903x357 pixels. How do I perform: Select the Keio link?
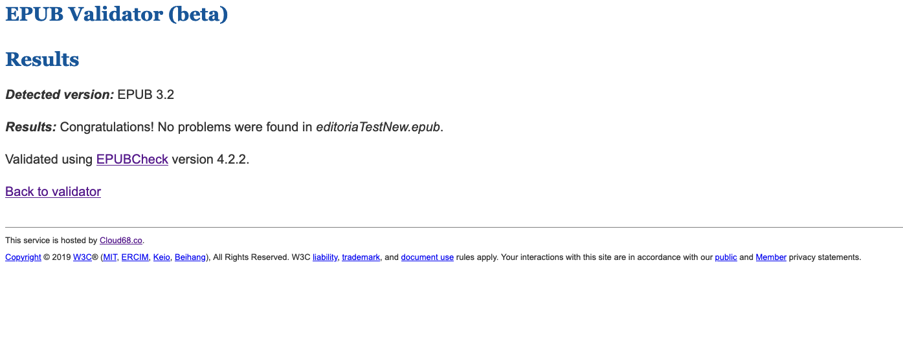(x=162, y=257)
